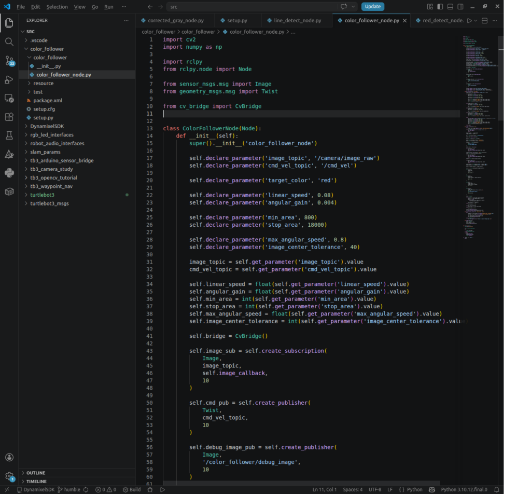Expand the resource folder
Screen dimensions: 531x494
[x=29, y=84]
